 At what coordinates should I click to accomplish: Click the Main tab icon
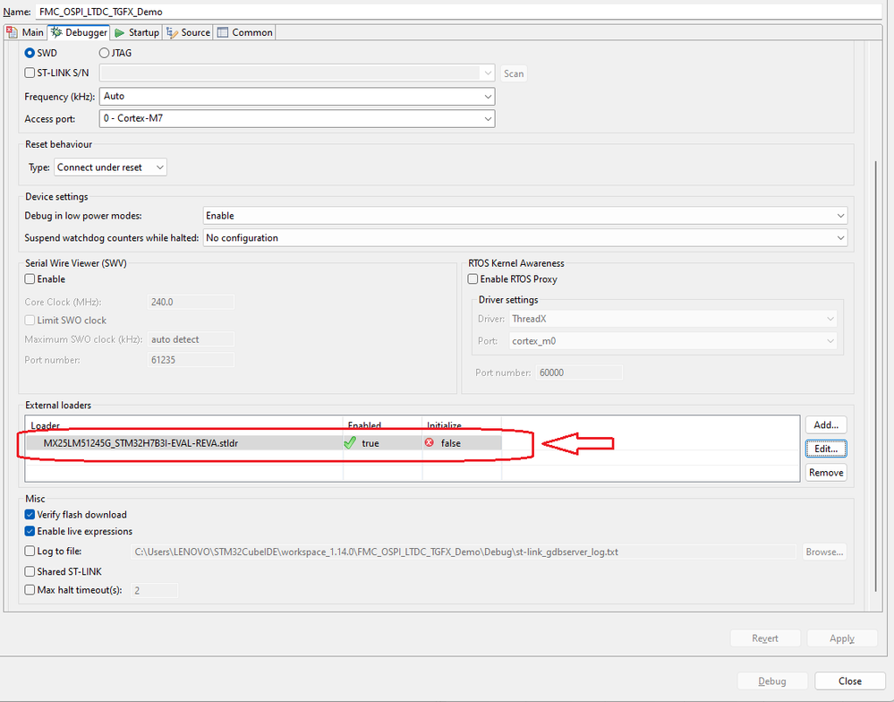click(12, 32)
